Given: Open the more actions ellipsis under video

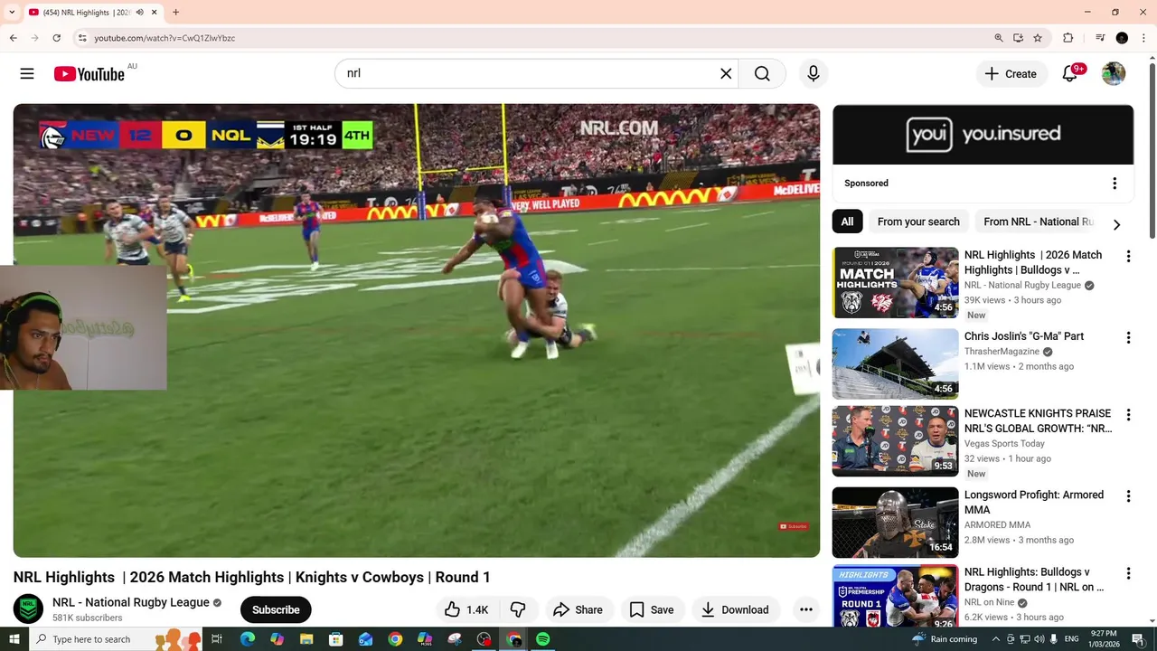Looking at the screenshot, I should 806,609.
